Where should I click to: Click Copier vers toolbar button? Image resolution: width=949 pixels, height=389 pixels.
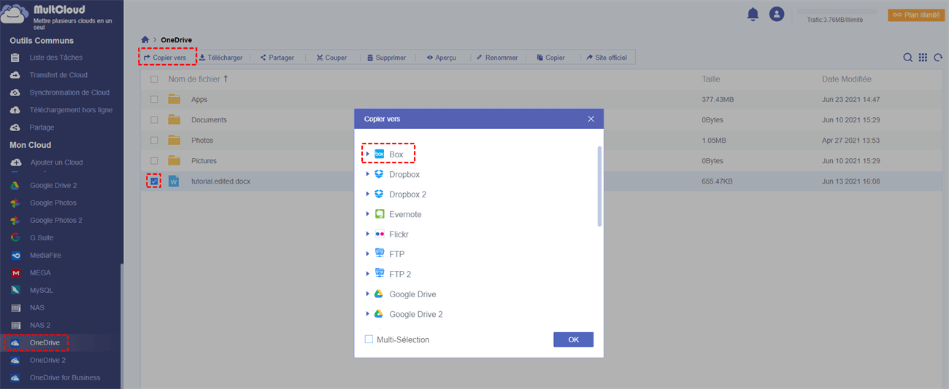(165, 58)
